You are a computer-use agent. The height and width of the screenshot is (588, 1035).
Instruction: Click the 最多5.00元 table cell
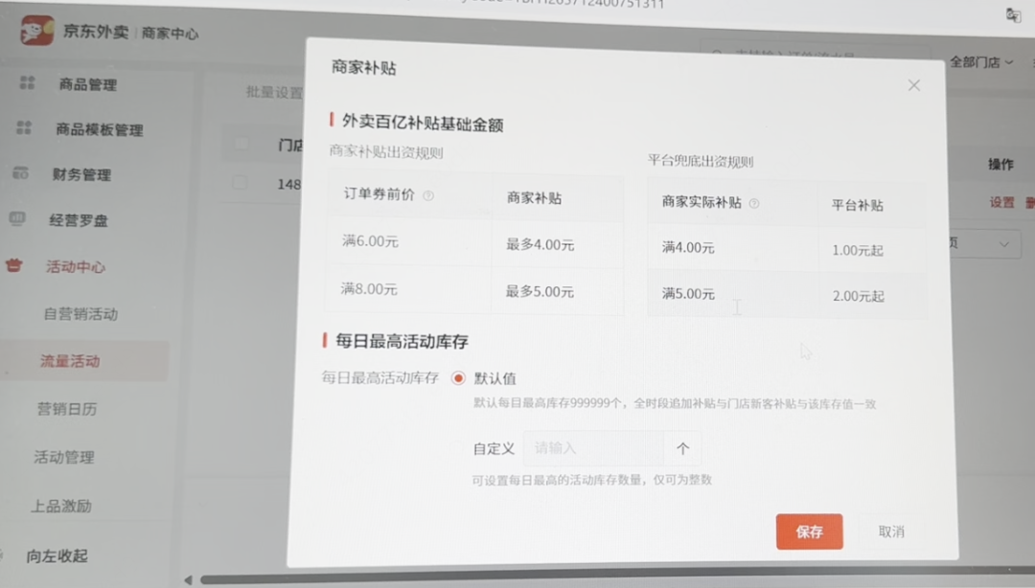[x=557, y=291]
